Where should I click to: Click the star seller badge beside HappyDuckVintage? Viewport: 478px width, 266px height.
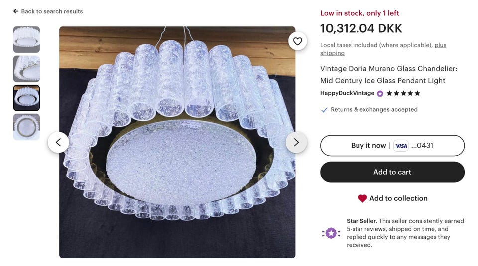click(x=380, y=93)
